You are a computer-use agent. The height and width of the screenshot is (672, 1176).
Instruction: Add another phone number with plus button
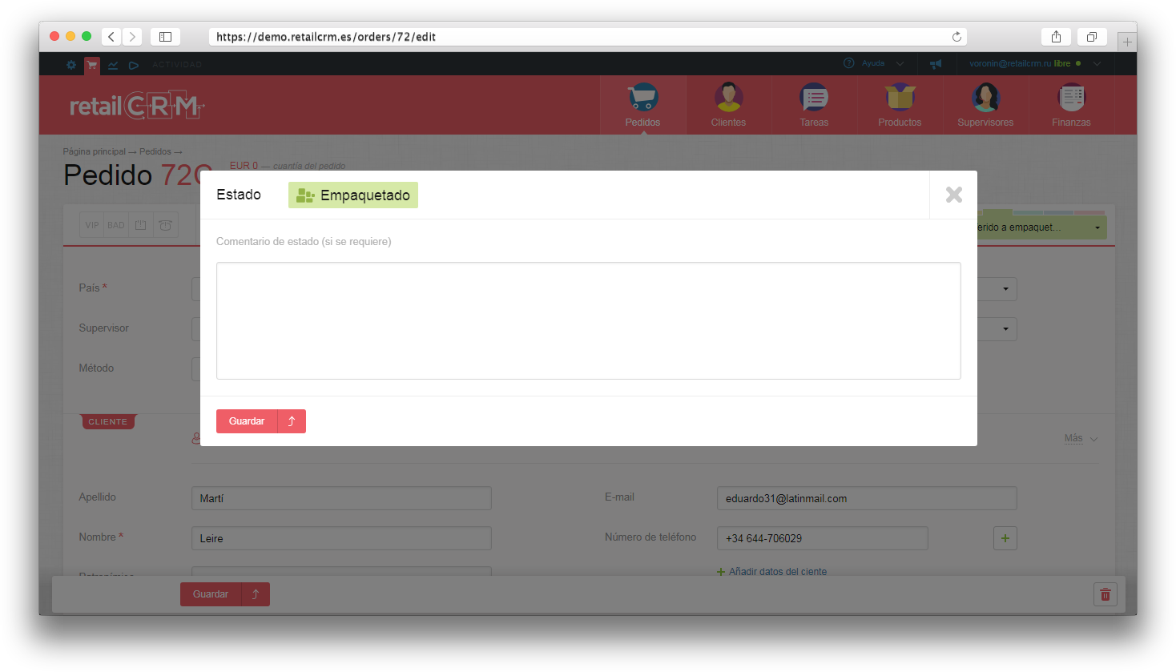point(1005,538)
